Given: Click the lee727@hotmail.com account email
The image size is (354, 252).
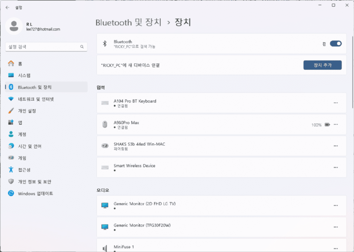Looking at the screenshot, I should click(x=43, y=29).
